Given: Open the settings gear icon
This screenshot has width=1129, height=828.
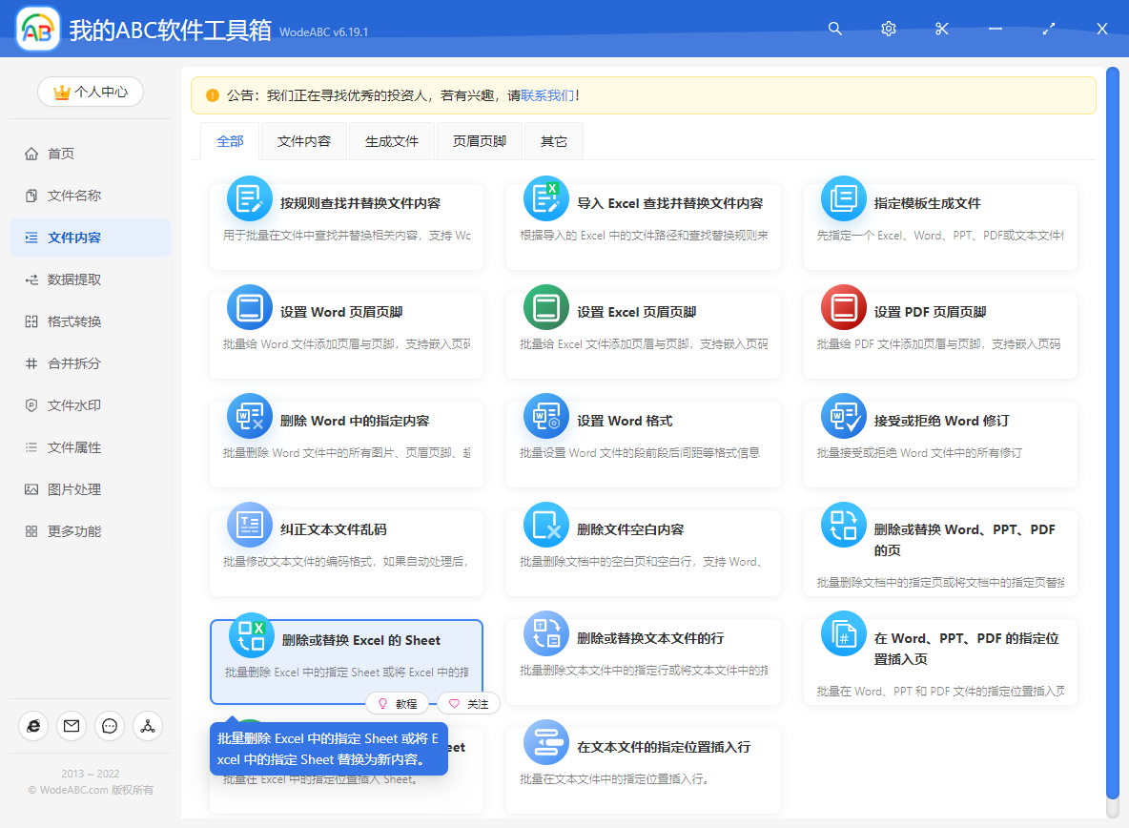Looking at the screenshot, I should (x=888, y=29).
